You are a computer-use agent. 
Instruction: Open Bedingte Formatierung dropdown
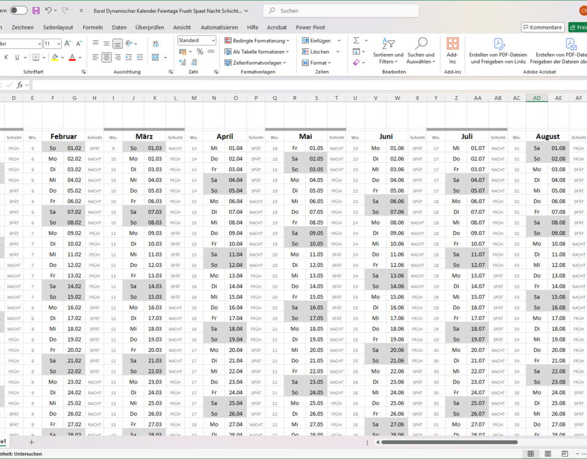click(x=257, y=40)
